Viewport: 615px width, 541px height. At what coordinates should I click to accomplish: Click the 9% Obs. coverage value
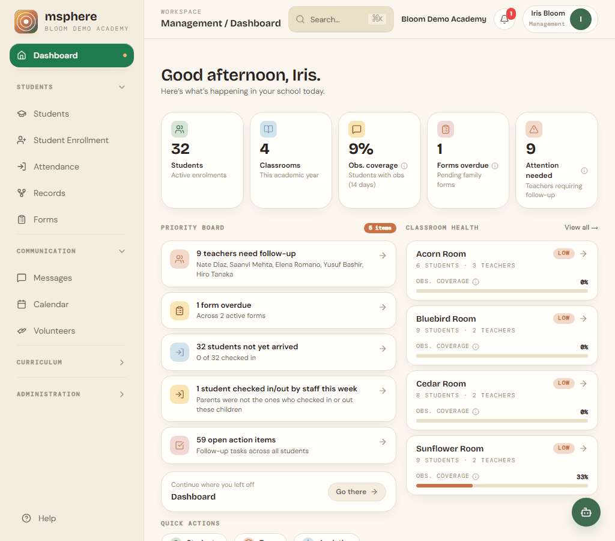[x=361, y=149]
